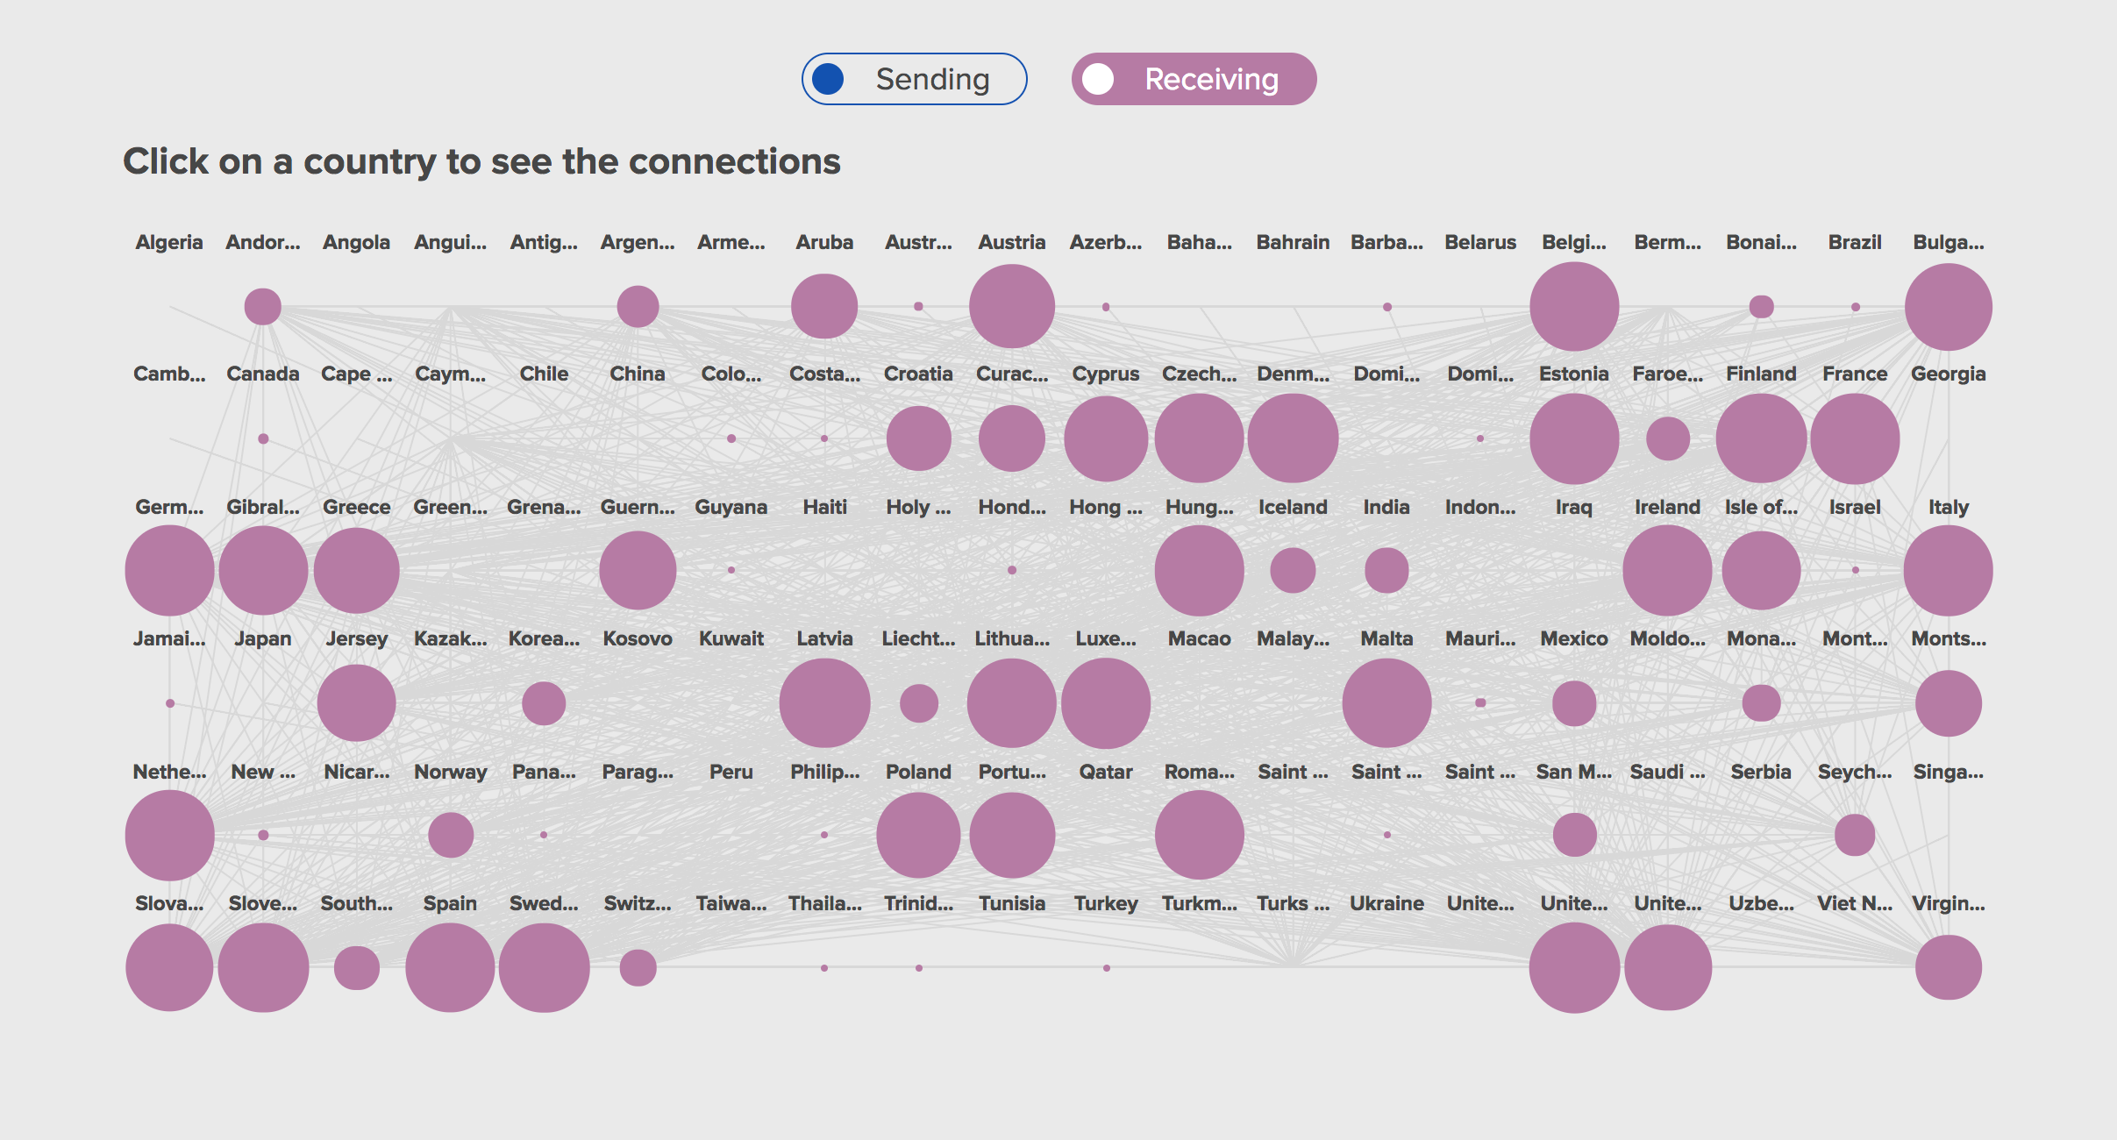Select the Austria country bubble
The width and height of the screenshot is (2117, 1140).
point(1012,307)
